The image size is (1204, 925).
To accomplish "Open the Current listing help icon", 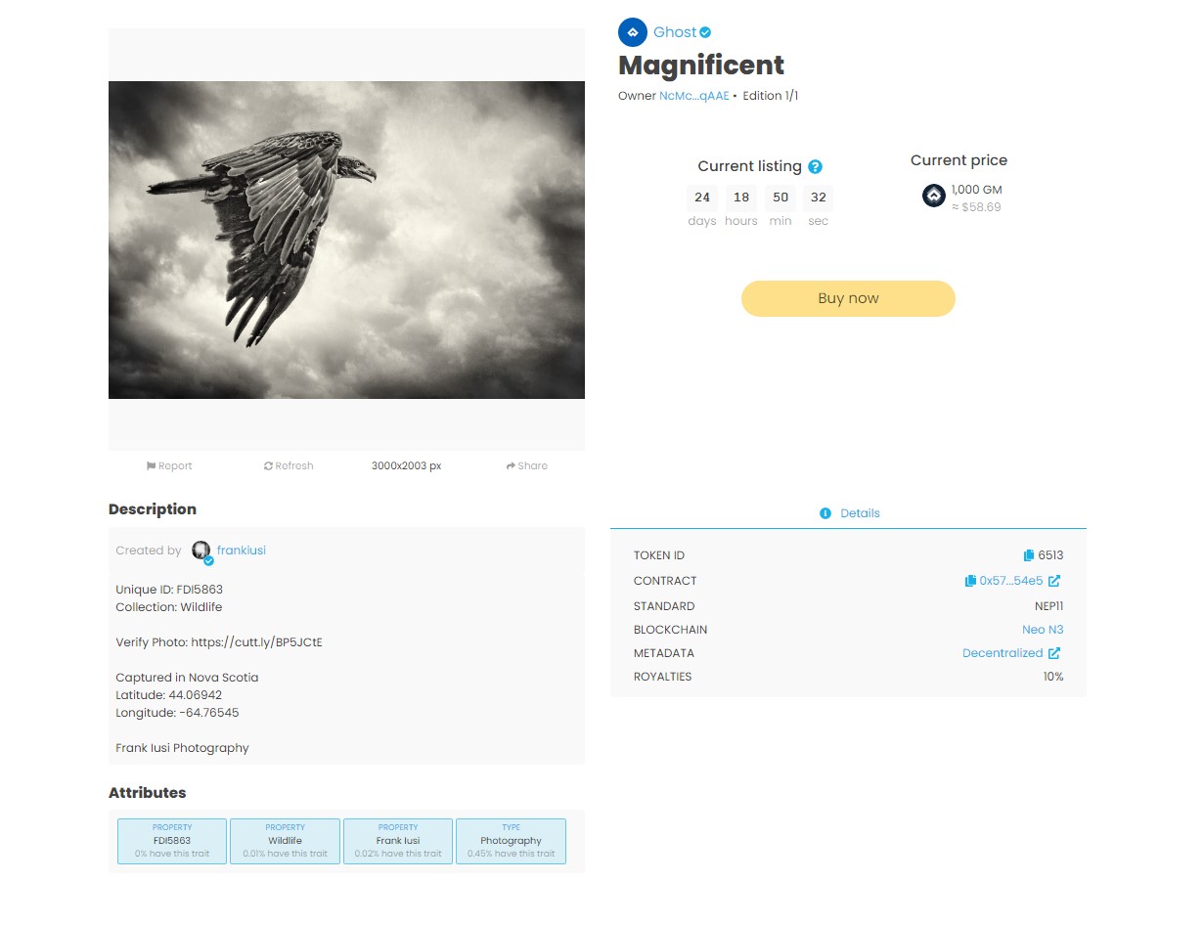I will 815,167.
